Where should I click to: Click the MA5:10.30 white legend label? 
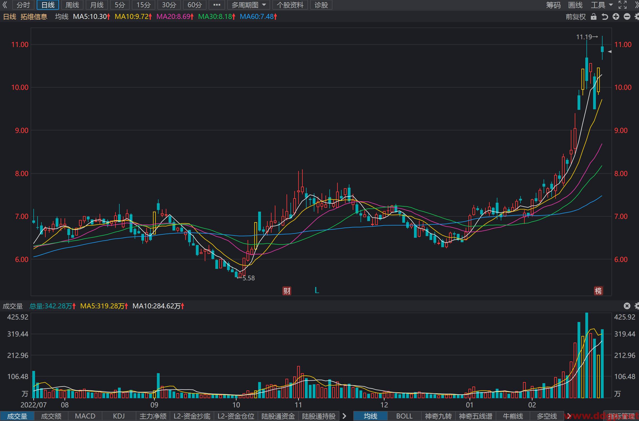click(x=92, y=17)
